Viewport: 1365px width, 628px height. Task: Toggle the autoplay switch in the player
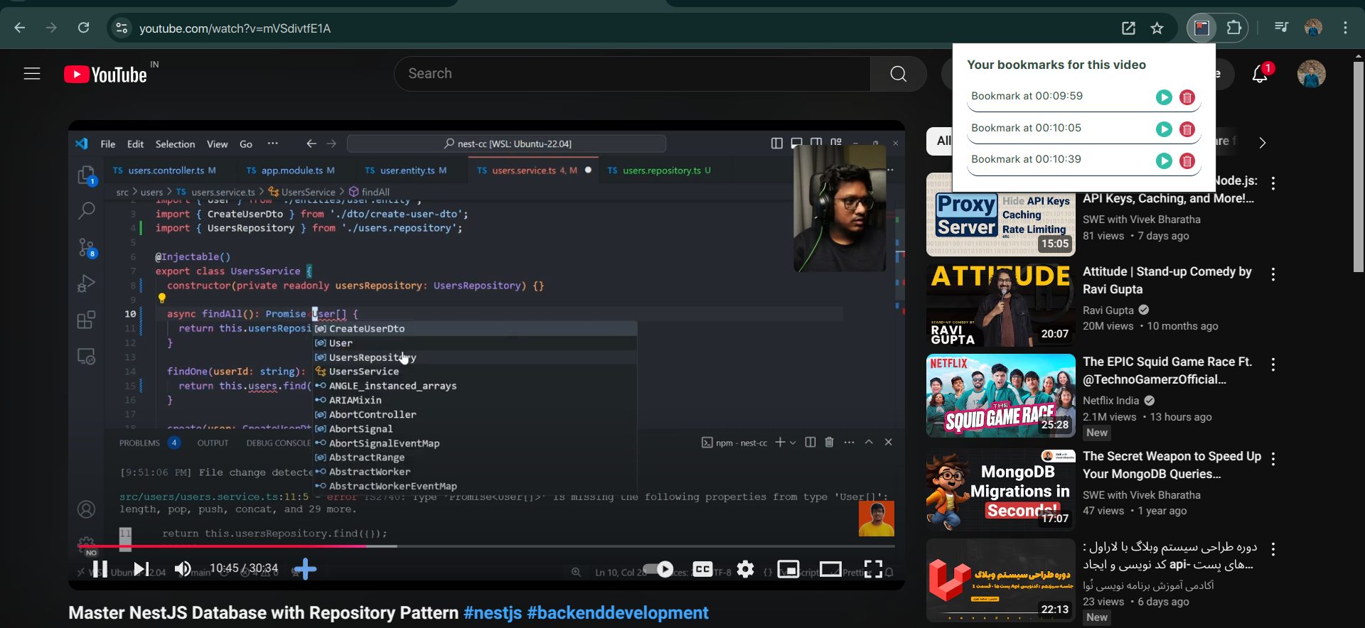(x=658, y=569)
